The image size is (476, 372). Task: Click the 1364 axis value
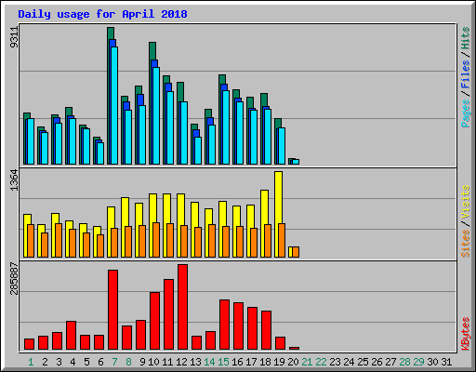coord(14,179)
